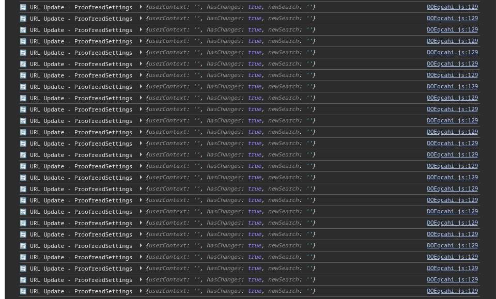Open the DOEqcahi.js:129 link in the third row
This screenshot has height=299, width=496.
click(x=452, y=30)
